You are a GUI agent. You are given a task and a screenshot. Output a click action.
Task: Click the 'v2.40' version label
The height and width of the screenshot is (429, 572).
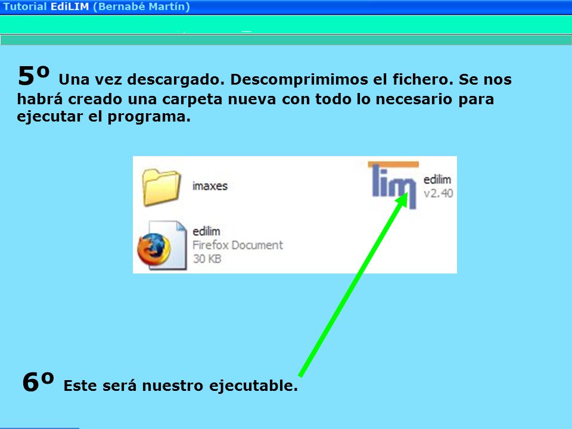click(x=438, y=193)
